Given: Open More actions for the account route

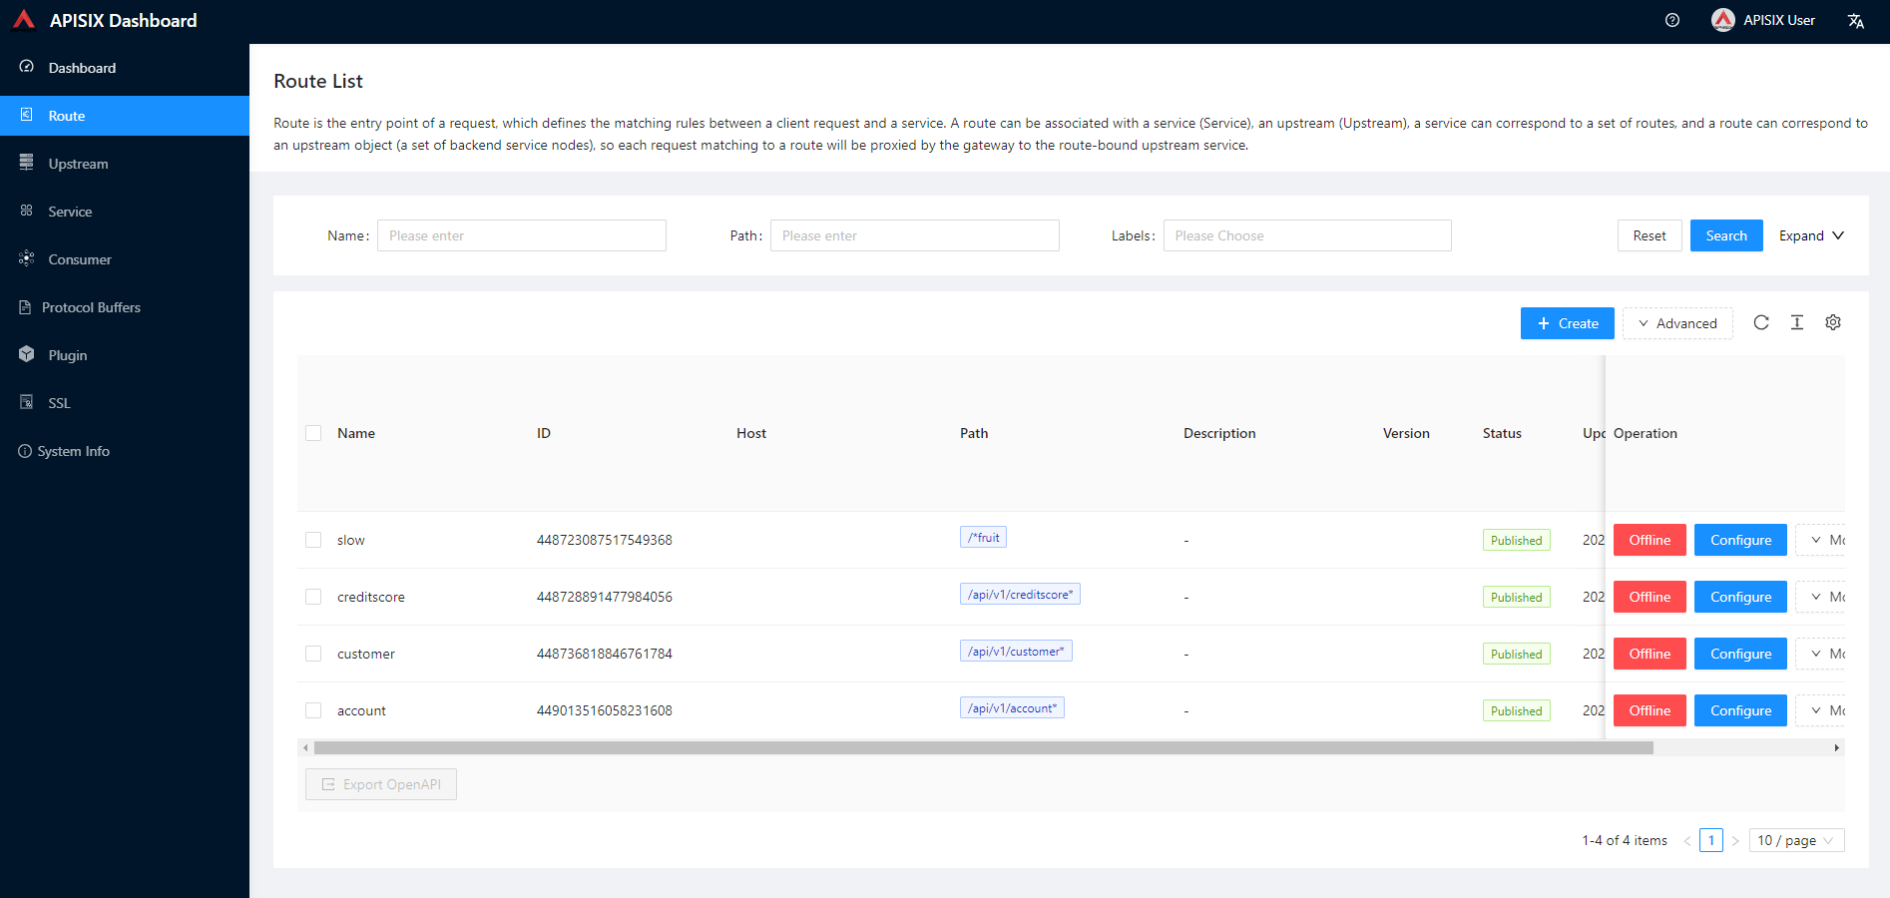Looking at the screenshot, I should pyautogui.click(x=1823, y=709).
